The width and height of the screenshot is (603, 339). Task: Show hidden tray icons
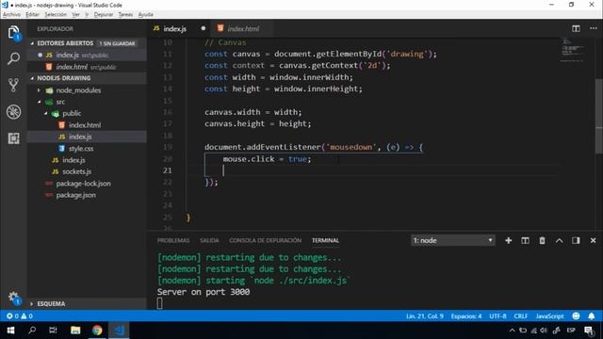pos(512,331)
